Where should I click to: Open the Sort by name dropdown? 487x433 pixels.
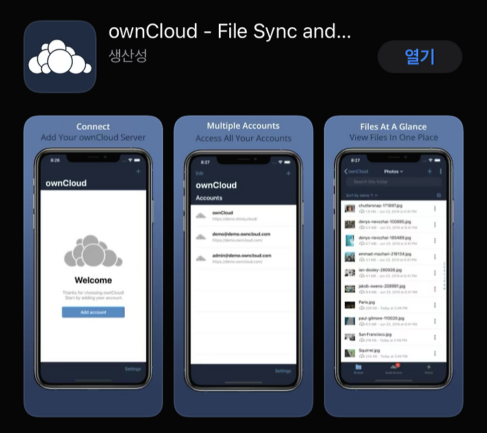pyautogui.click(x=362, y=195)
